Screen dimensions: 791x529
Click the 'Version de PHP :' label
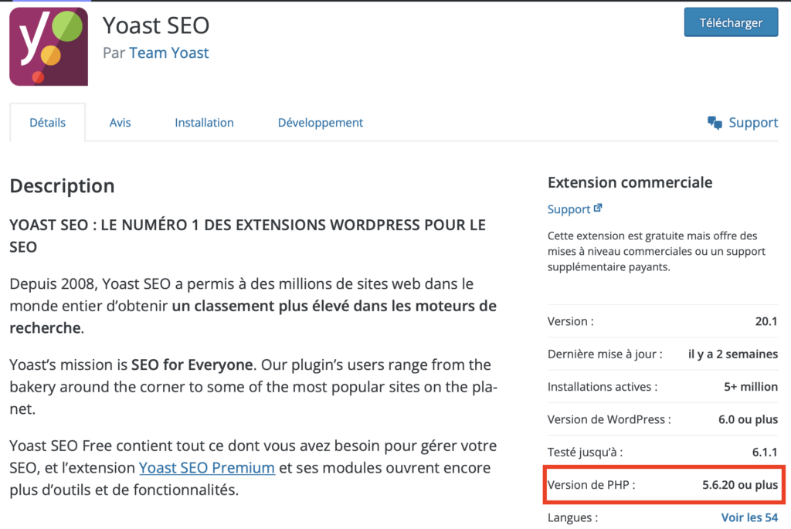pos(591,485)
